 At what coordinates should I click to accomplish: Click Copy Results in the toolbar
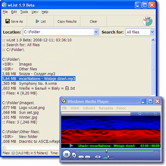[67, 21]
